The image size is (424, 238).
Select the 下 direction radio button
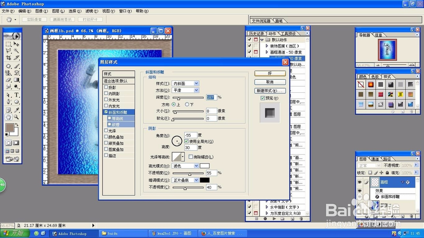point(187,104)
